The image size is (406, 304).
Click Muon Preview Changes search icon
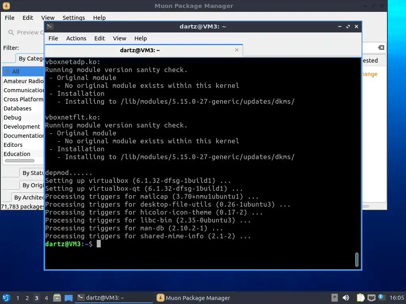pos(11,32)
